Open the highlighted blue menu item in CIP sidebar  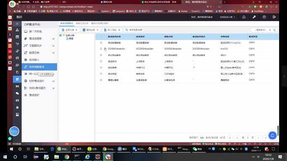click(x=39, y=67)
